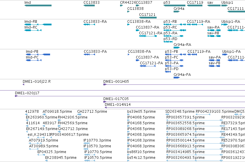Viewport: 245px width, 162px height.
Task: Click protein Gr94a-PA
Action: pos(176,78)
